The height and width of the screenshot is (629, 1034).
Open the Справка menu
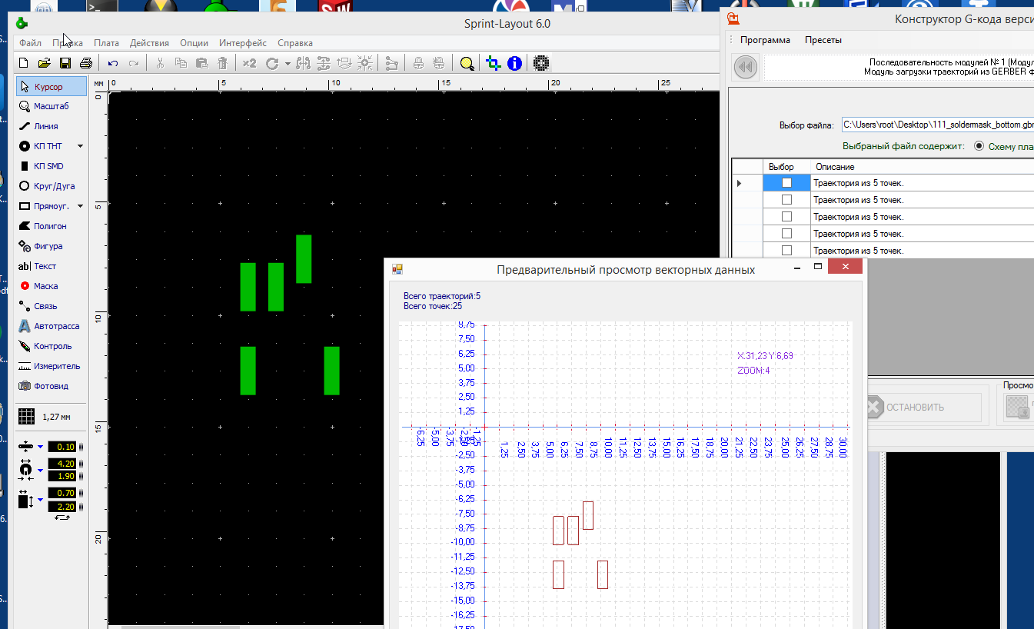point(295,43)
